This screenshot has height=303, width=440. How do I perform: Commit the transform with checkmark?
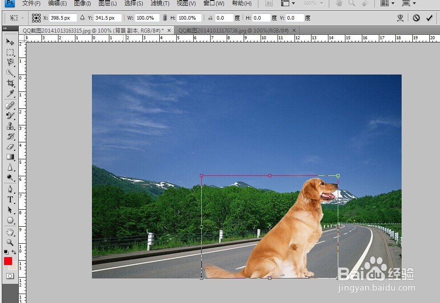coord(429,18)
